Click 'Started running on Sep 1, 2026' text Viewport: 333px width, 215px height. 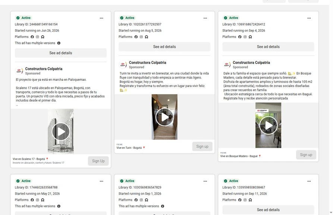pos(140,193)
